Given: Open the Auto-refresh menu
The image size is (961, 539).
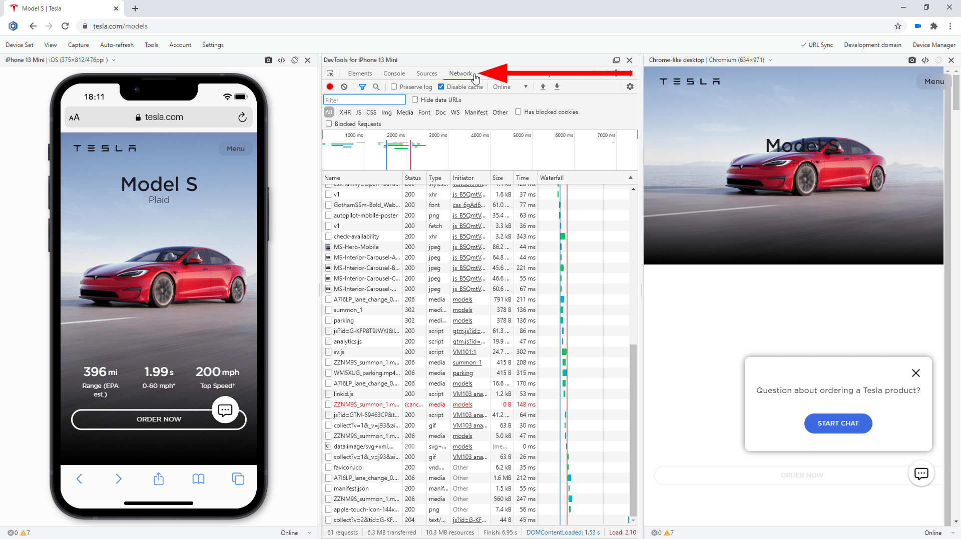Looking at the screenshot, I should click(117, 45).
